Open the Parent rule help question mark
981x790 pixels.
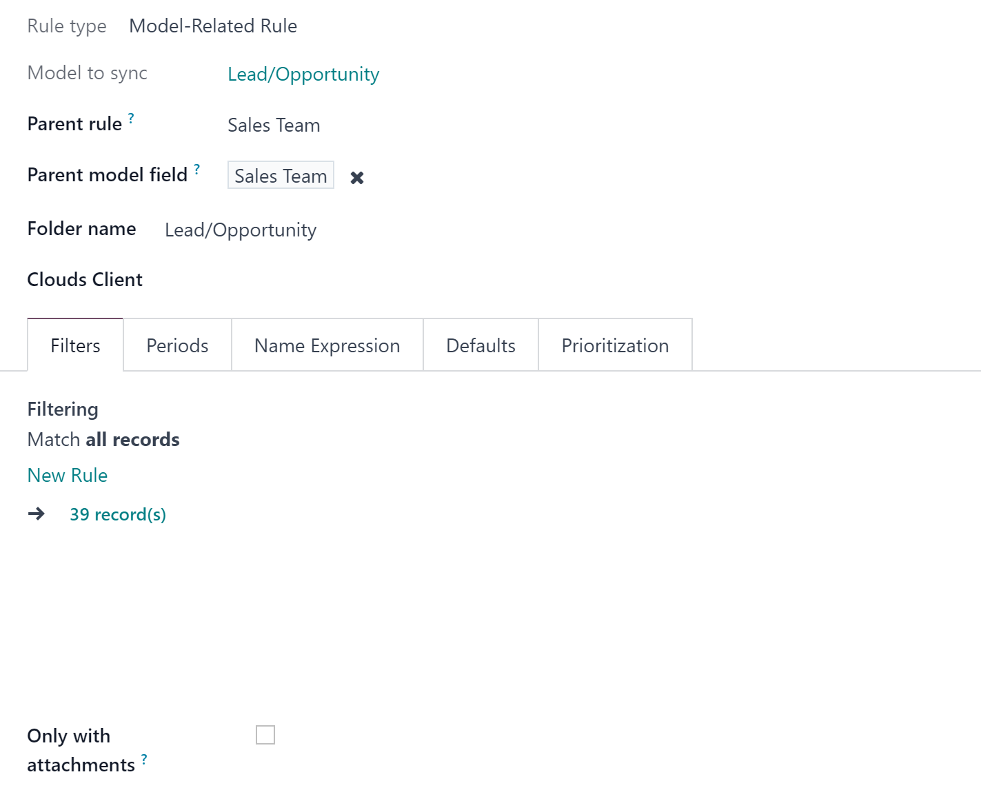click(131, 119)
